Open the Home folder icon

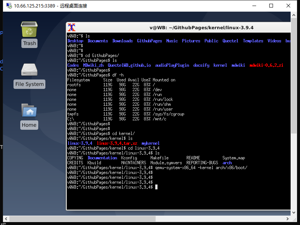pyautogui.click(x=29, y=110)
